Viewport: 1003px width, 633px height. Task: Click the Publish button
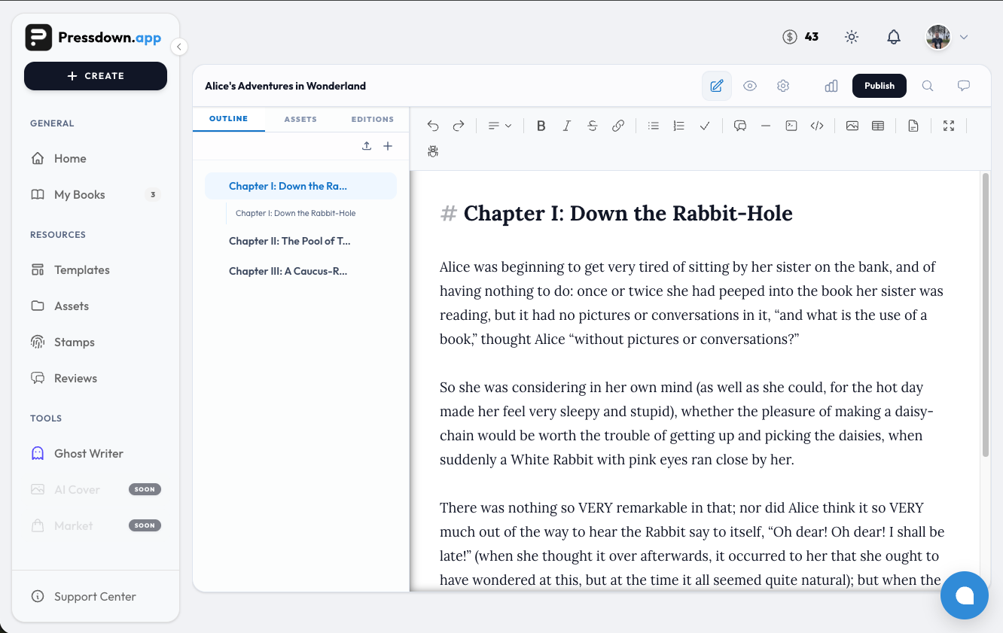pyautogui.click(x=880, y=86)
